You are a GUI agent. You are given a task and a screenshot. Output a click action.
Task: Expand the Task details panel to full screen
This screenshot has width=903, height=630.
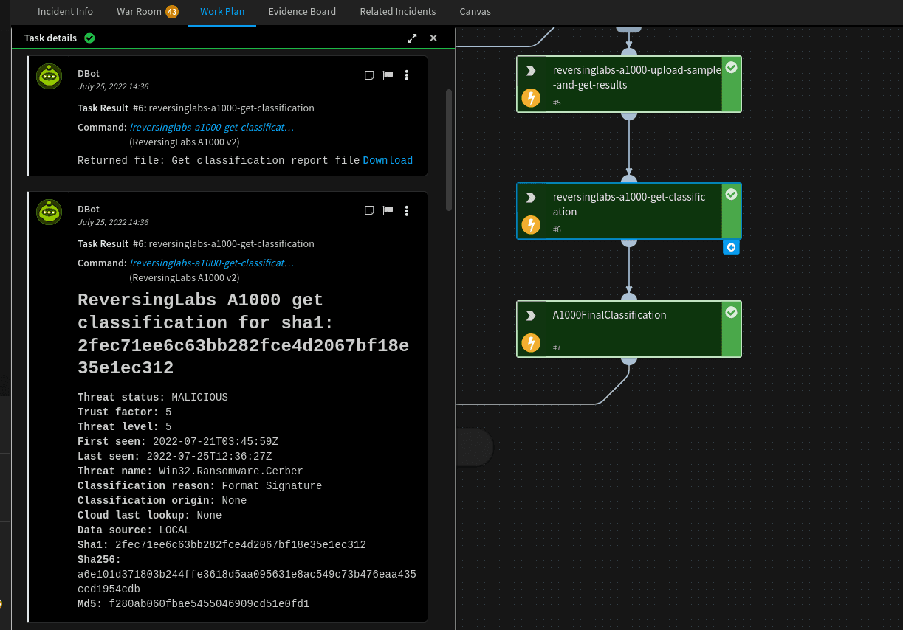coord(412,38)
